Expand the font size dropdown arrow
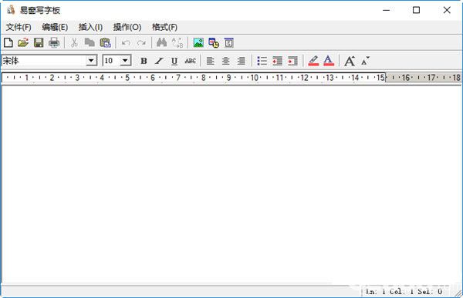 pyautogui.click(x=125, y=61)
